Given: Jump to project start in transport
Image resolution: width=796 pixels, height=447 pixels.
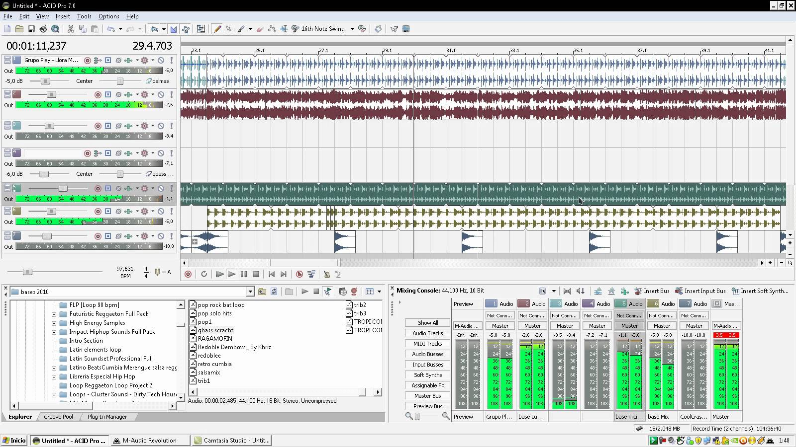Looking at the screenshot, I should (x=272, y=274).
